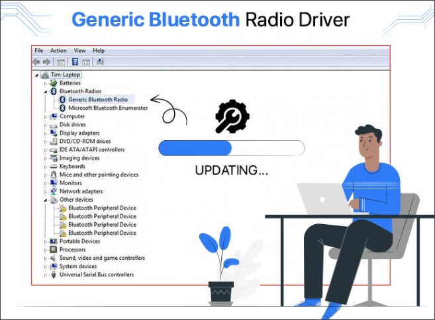Select the Tim-Laptop computer icon
Viewport: 435px width, 320px height.
pos(44,75)
